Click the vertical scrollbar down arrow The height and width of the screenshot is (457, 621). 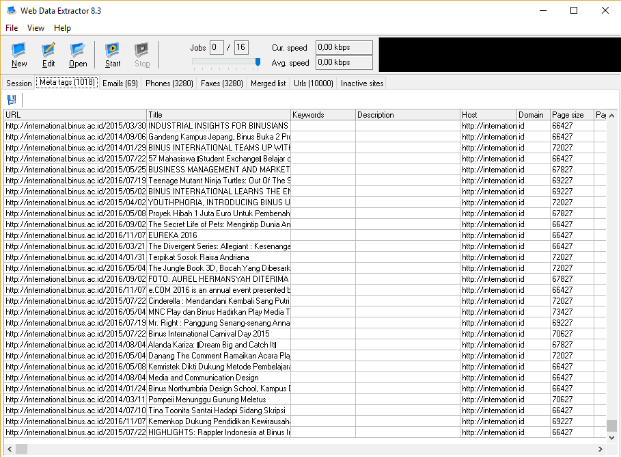click(612, 438)
